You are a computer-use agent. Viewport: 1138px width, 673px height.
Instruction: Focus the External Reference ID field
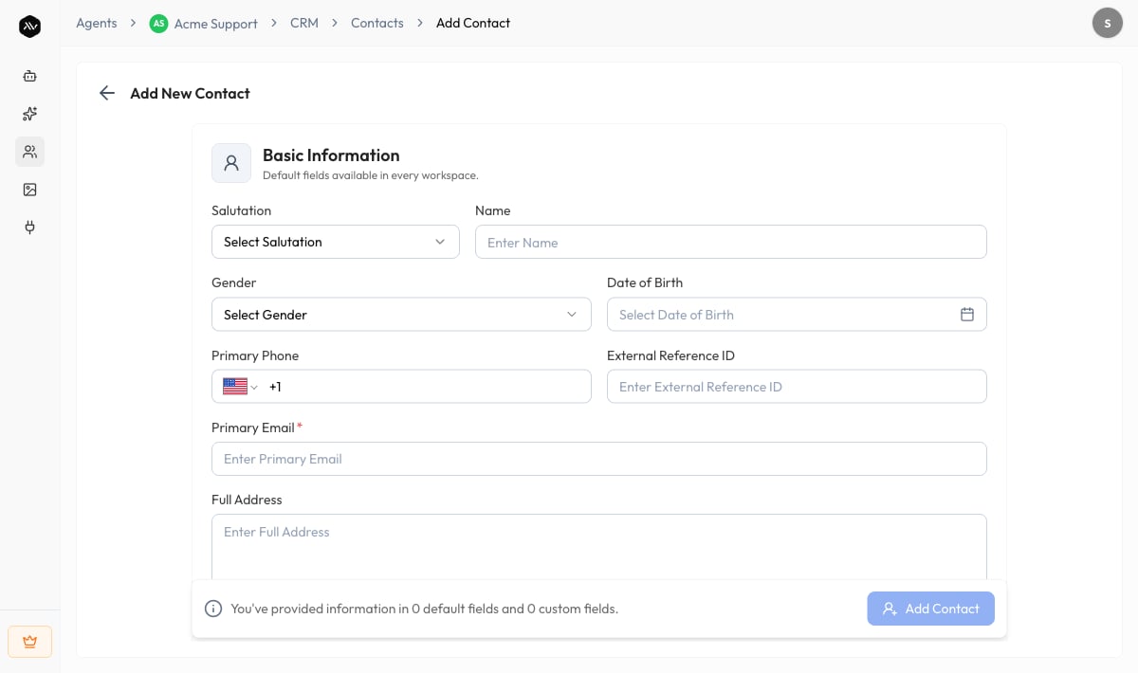797,387
